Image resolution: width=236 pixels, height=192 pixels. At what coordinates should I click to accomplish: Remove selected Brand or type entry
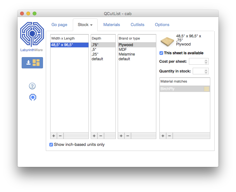click(x=128, y=136)
